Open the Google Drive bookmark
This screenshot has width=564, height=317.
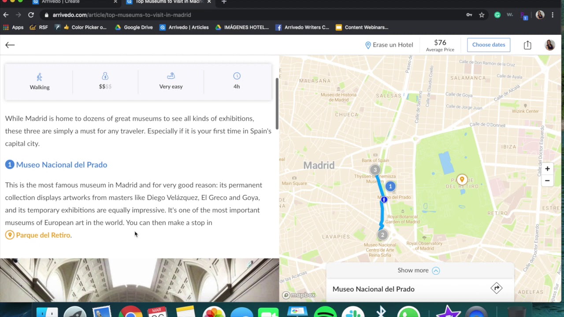(134, 27)
